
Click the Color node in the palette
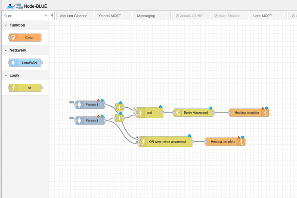point(25,38)
